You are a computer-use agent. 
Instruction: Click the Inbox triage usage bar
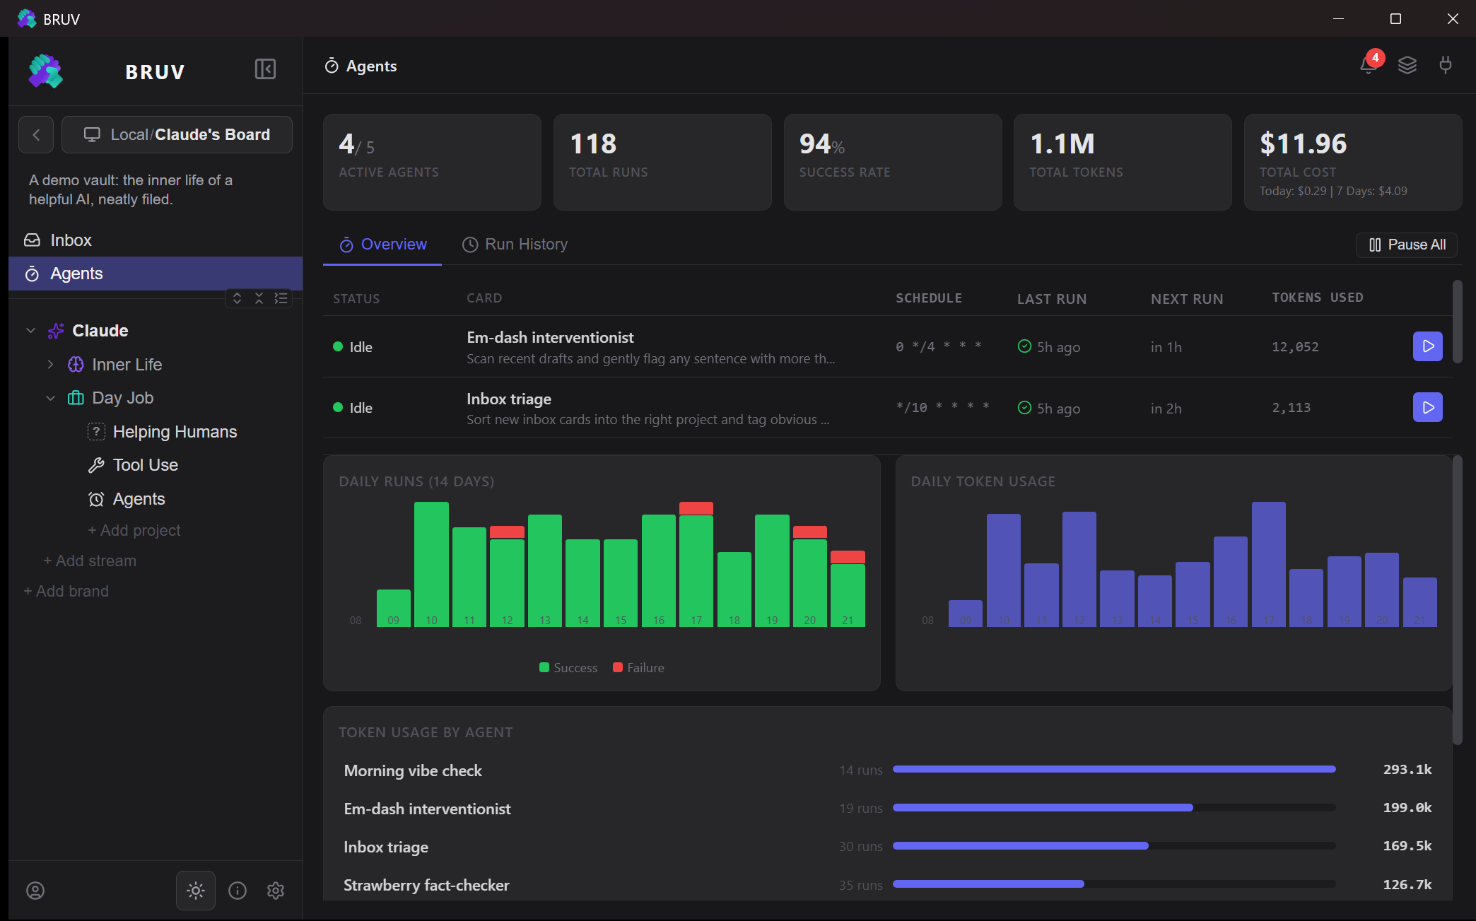tap(1114, 845)
